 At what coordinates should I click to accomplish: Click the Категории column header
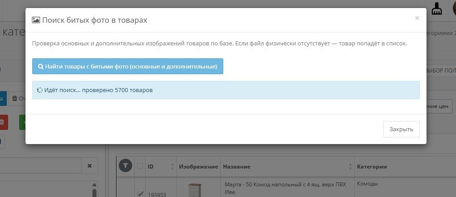tap(372, 166)
